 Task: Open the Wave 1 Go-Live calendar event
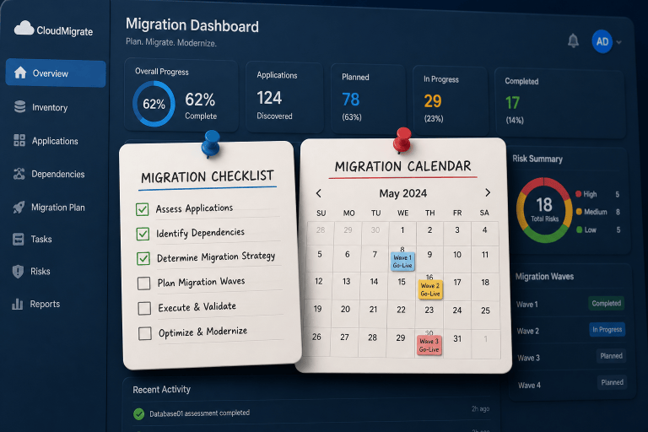click(402, 261)
